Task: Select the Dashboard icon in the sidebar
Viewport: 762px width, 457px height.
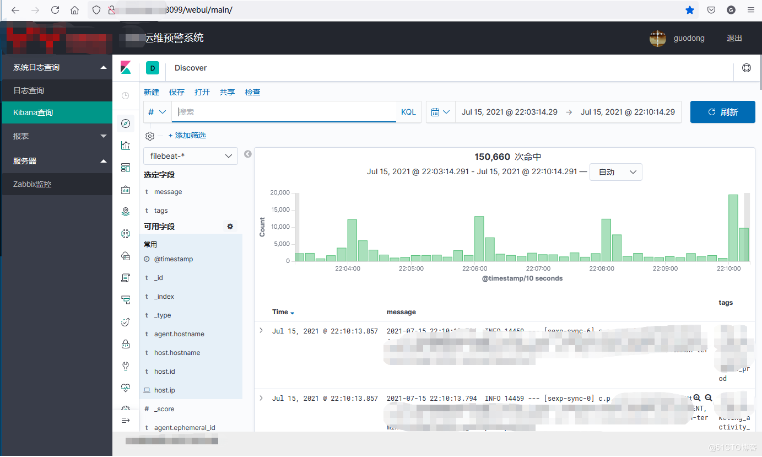Action: tap(126, 168)
